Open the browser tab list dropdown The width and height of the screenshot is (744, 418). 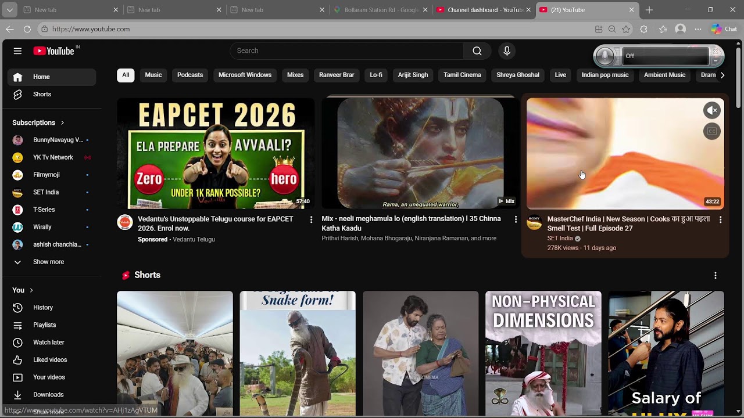pos(9,10)
